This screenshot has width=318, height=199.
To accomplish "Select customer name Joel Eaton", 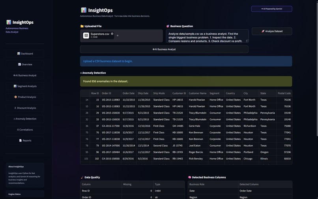I will coord(198,146).
